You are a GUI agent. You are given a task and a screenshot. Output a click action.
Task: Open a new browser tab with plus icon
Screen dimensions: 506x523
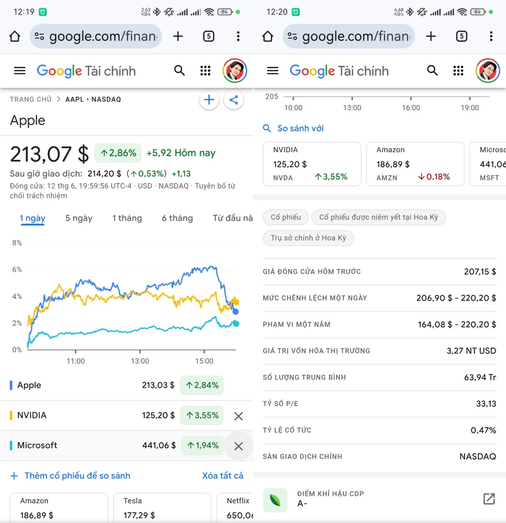tap(178, 36)
